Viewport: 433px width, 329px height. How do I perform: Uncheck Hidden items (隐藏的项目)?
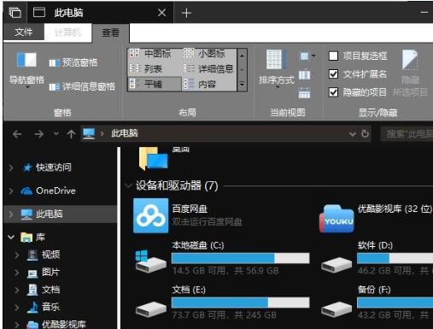tap(333, 92)
